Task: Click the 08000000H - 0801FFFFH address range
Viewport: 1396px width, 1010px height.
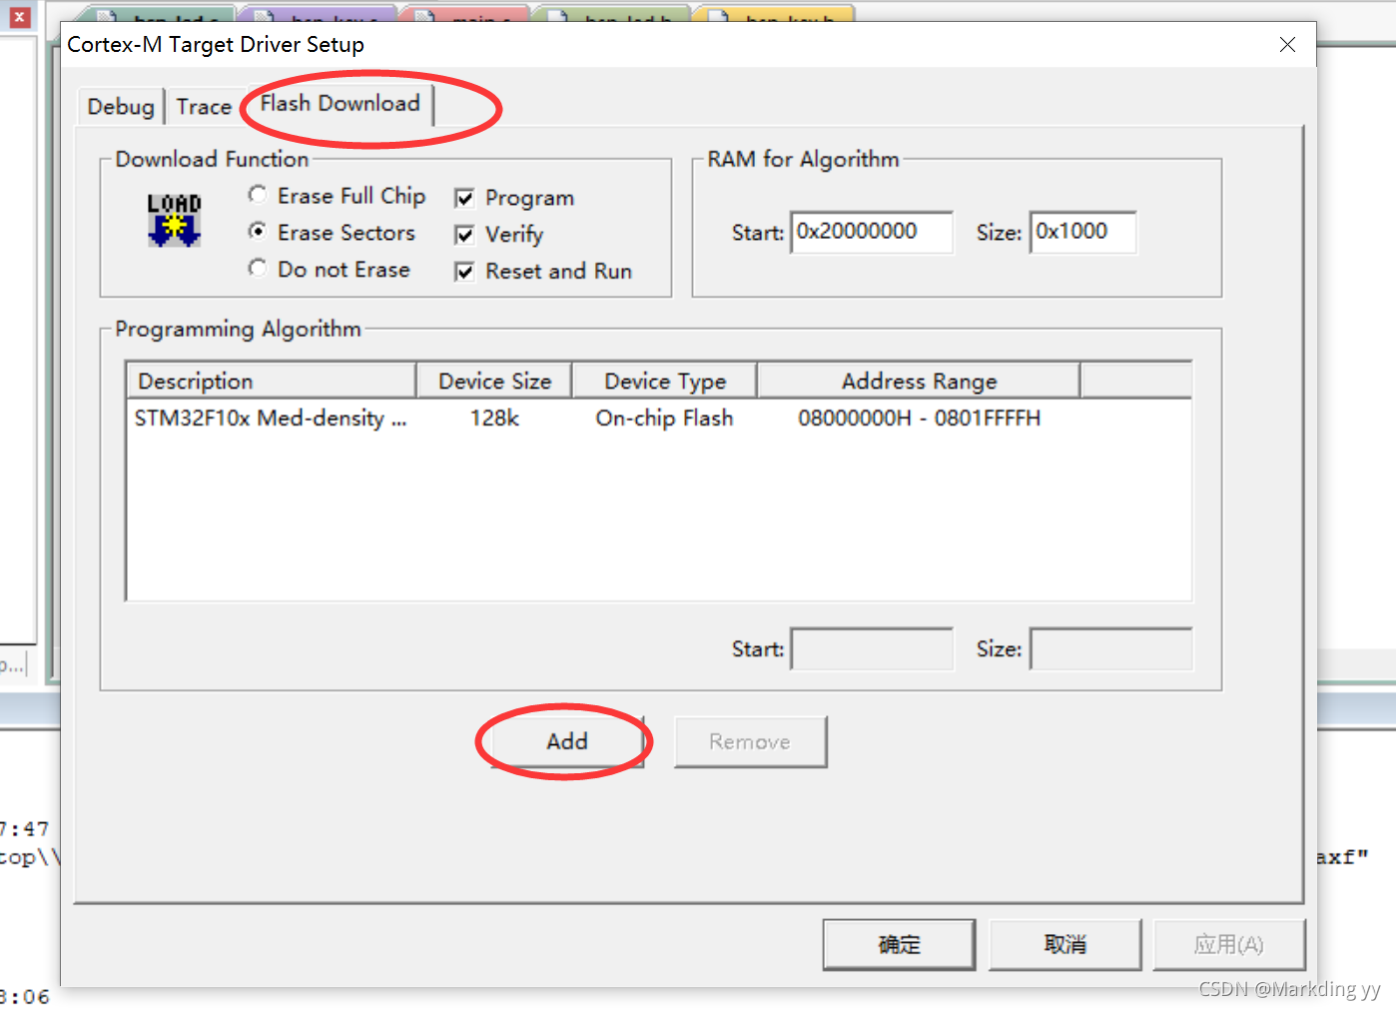Action: [x=919, y=418]
